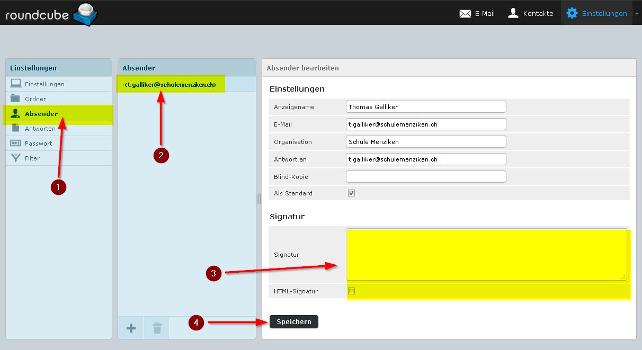Select Ordner in the sidebar
The image size is (642, 350).
coord(59,98)
